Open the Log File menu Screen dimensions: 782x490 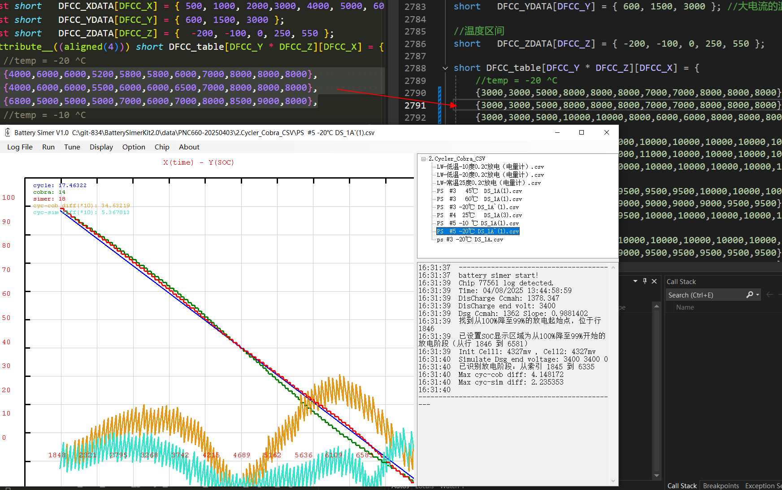coord(20,147)
